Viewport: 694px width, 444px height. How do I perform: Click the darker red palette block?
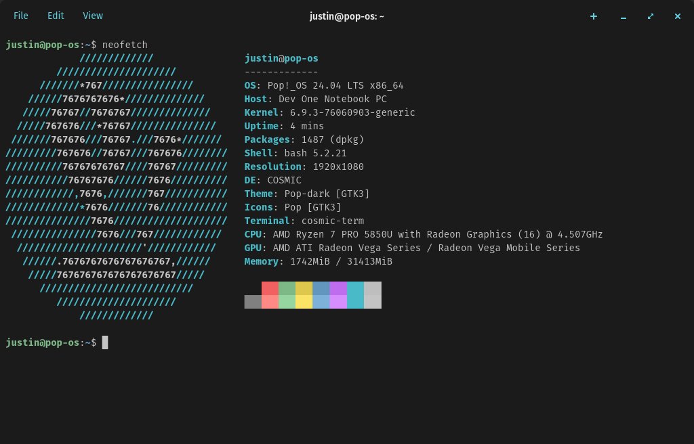click(x=270, y=288)
